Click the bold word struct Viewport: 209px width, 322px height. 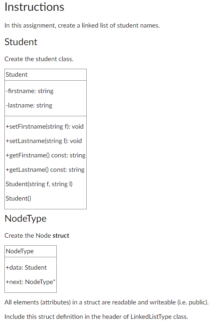tap(61, 236)
